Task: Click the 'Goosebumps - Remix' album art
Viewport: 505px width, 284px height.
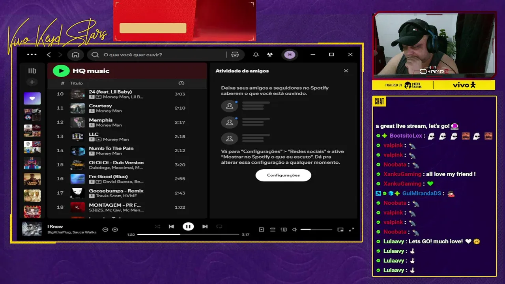Action: 78,193
